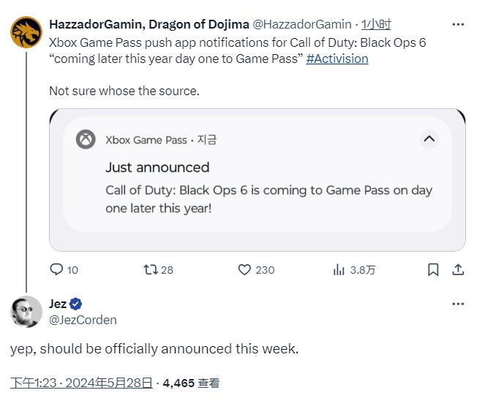Image resolution: width=477 pixels, height=401 pixels.
Task: View tweet analytics bar chart icon
Action: coord(339,270)
